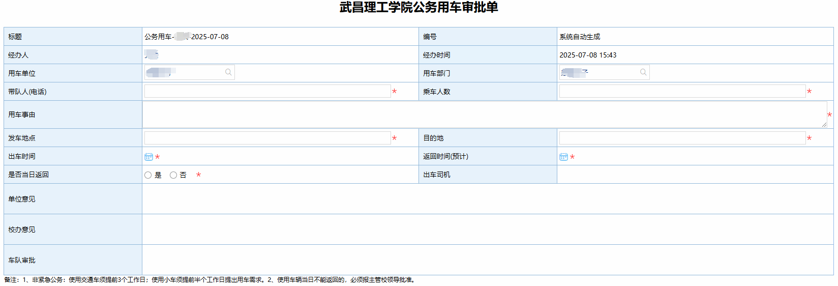838x286 pixels.
Task: Open the 出车时间 calendar picker icon
Action: click(148, 157)
